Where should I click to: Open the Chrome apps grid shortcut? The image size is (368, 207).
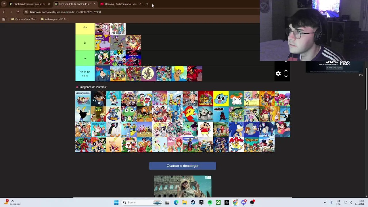click(x=4, y=19)
